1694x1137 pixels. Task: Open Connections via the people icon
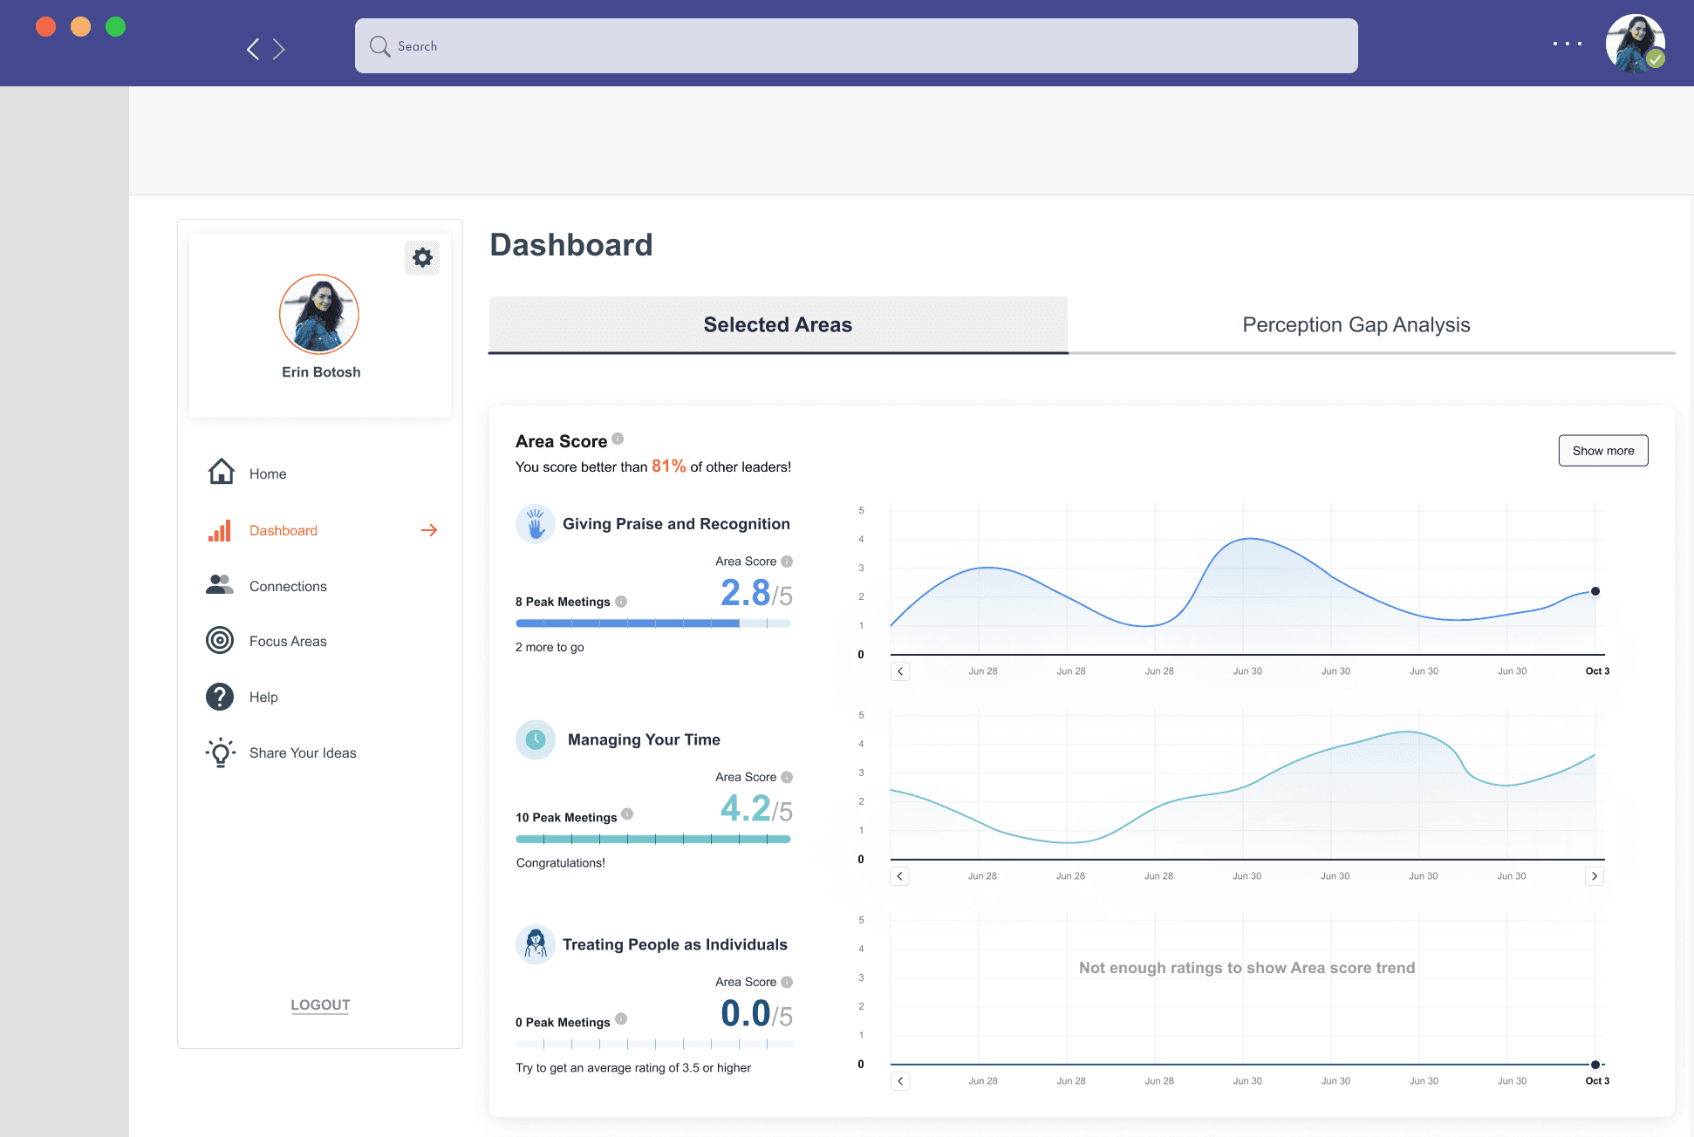(x=220, y=585)
